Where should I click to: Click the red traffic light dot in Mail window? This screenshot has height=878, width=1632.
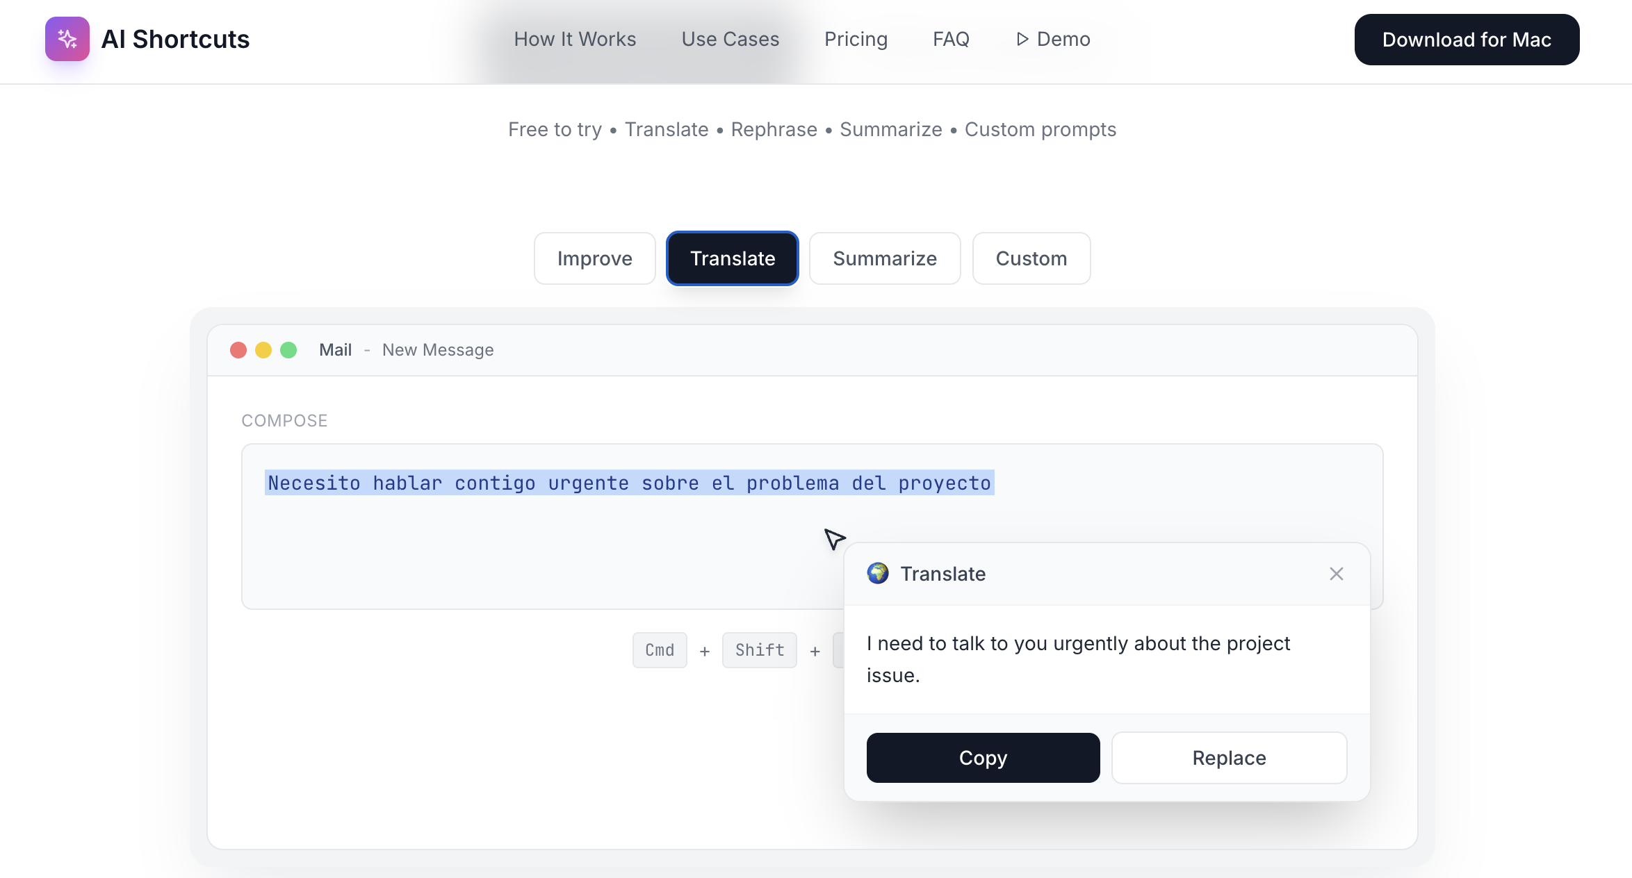(238, 349)
